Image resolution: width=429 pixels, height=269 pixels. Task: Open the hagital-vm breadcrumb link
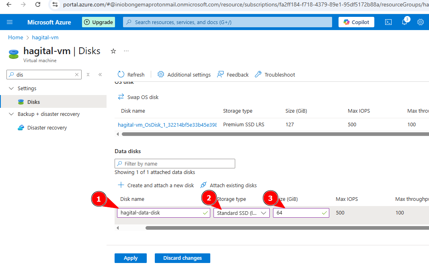[45, 37]
